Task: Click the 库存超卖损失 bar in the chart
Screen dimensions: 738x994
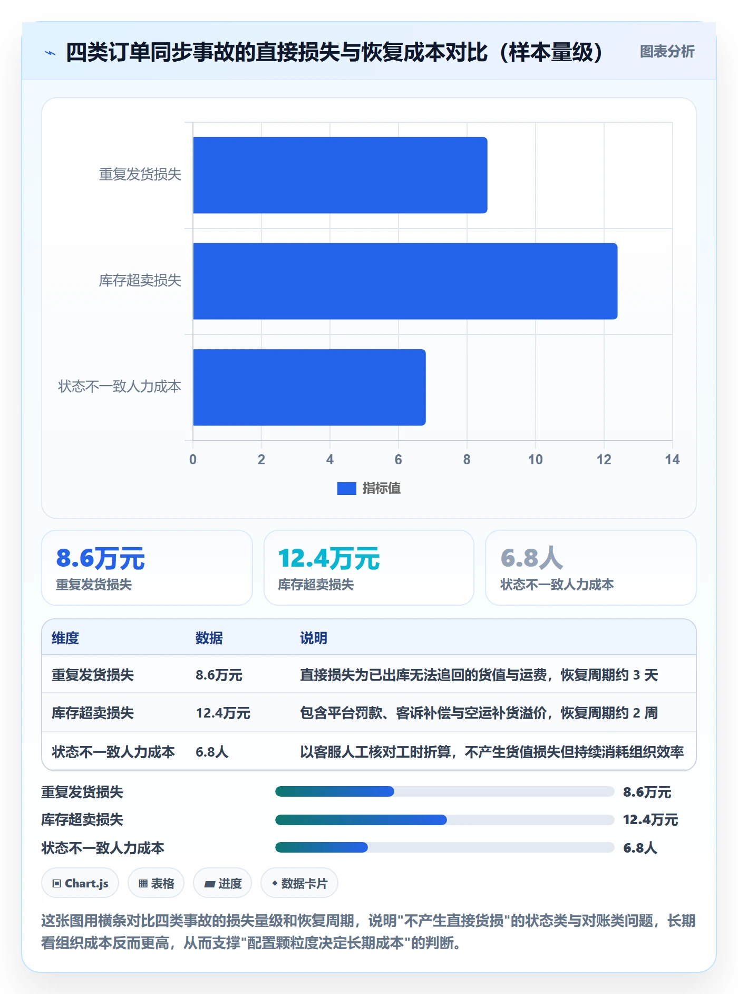Action: 405,281
